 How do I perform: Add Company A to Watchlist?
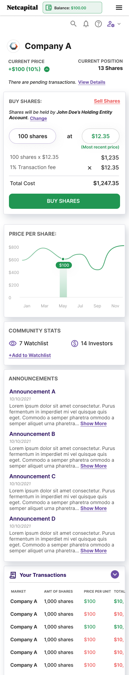click(x=30, y=355)
